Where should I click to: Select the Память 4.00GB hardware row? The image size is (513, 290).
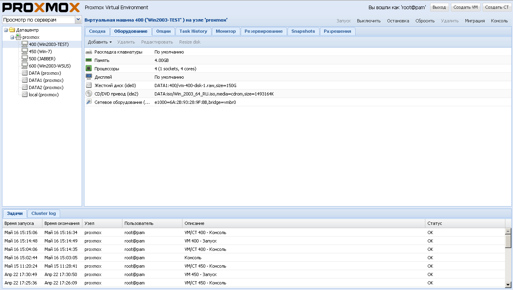tap(298, 60)
